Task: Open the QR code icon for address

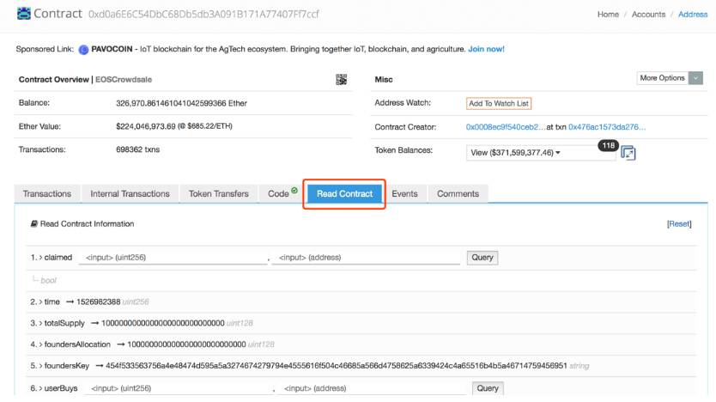Action: click(x=341, y=79)
